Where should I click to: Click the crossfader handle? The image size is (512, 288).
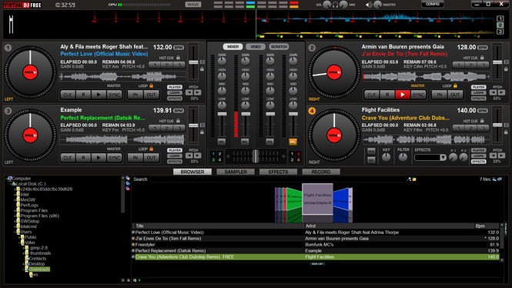256,156
